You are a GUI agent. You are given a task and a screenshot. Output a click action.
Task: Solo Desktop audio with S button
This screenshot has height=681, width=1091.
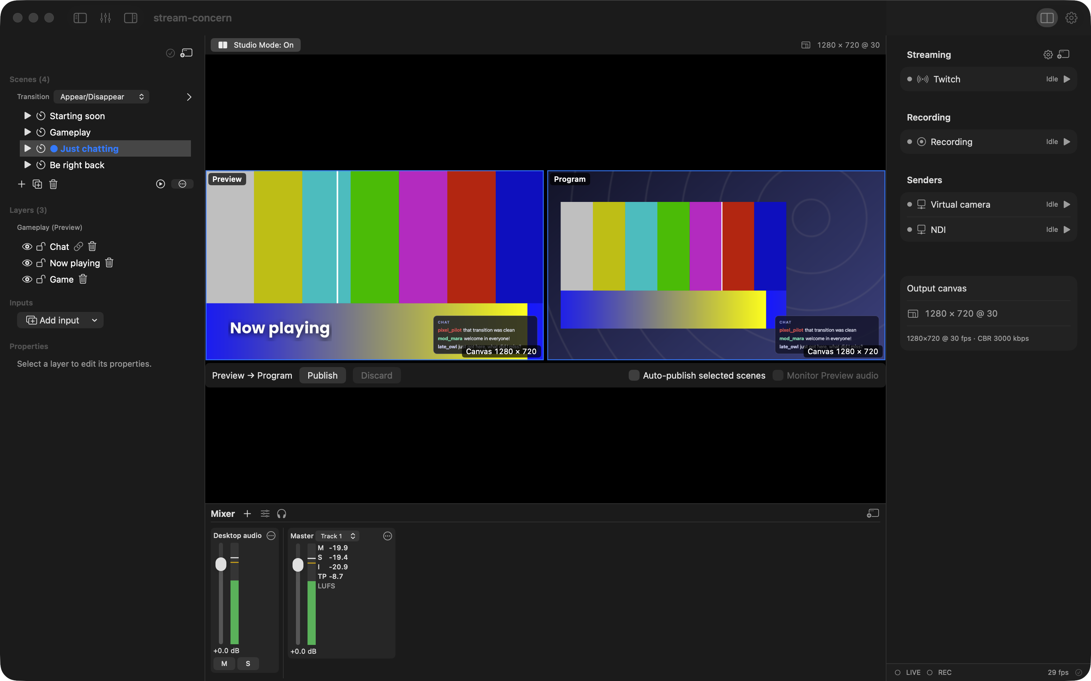(x=248, y=663)
